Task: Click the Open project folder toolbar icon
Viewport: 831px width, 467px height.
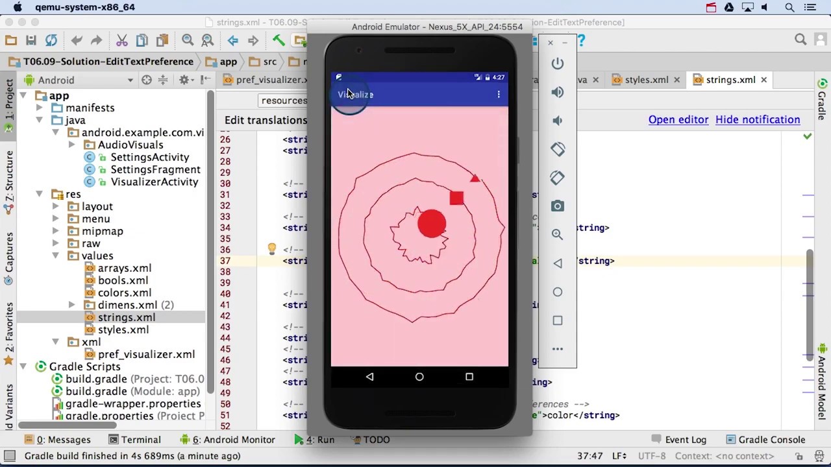Action: tap(11, 40)
